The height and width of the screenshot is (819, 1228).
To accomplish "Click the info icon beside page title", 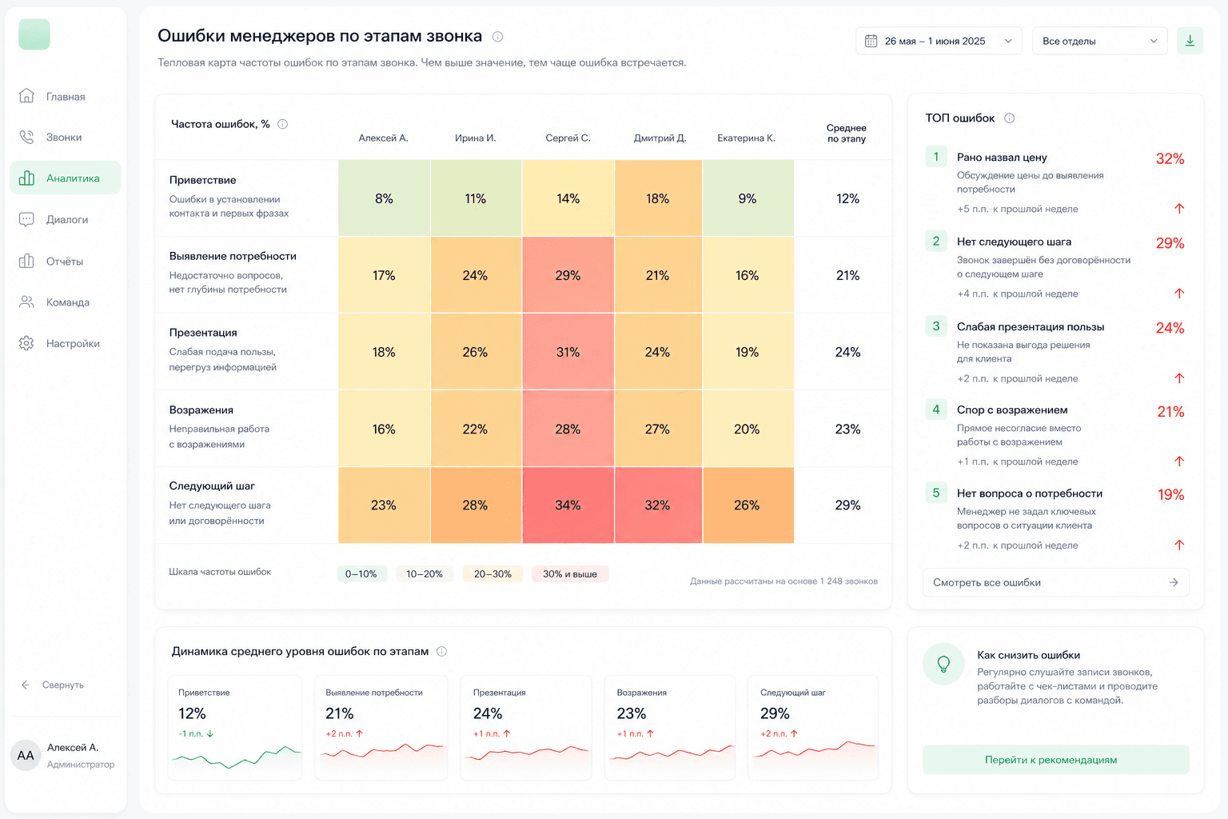I will pyautogui.click(x=497, y=37).
